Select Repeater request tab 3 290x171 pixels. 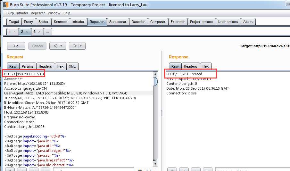point(35,32)
